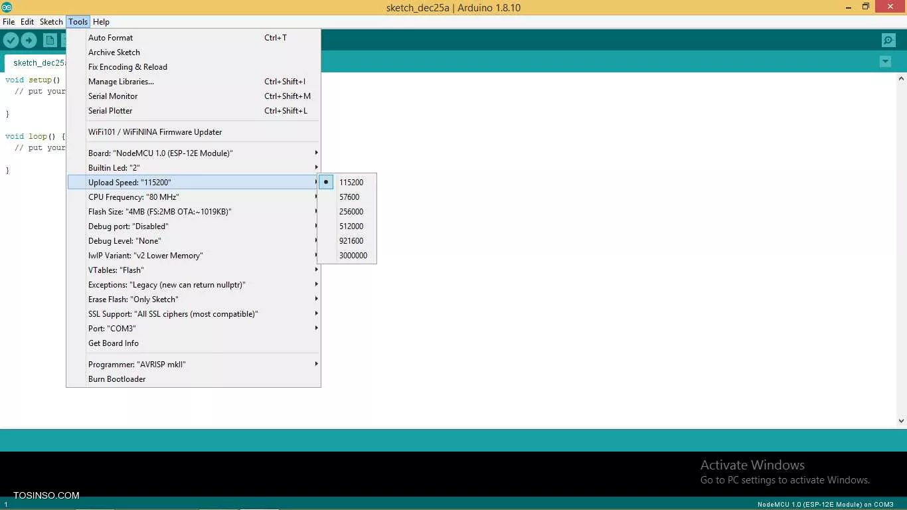
Task: Choose 256000 upload speed
Action: point(347,212)
